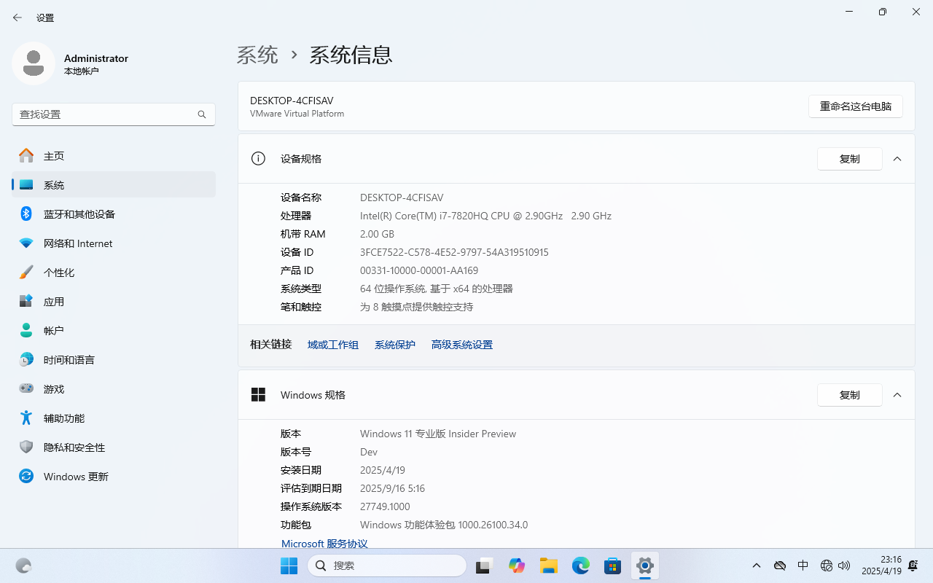
Task: Click the search magnifier in settings box
Action: pos(202,114)
